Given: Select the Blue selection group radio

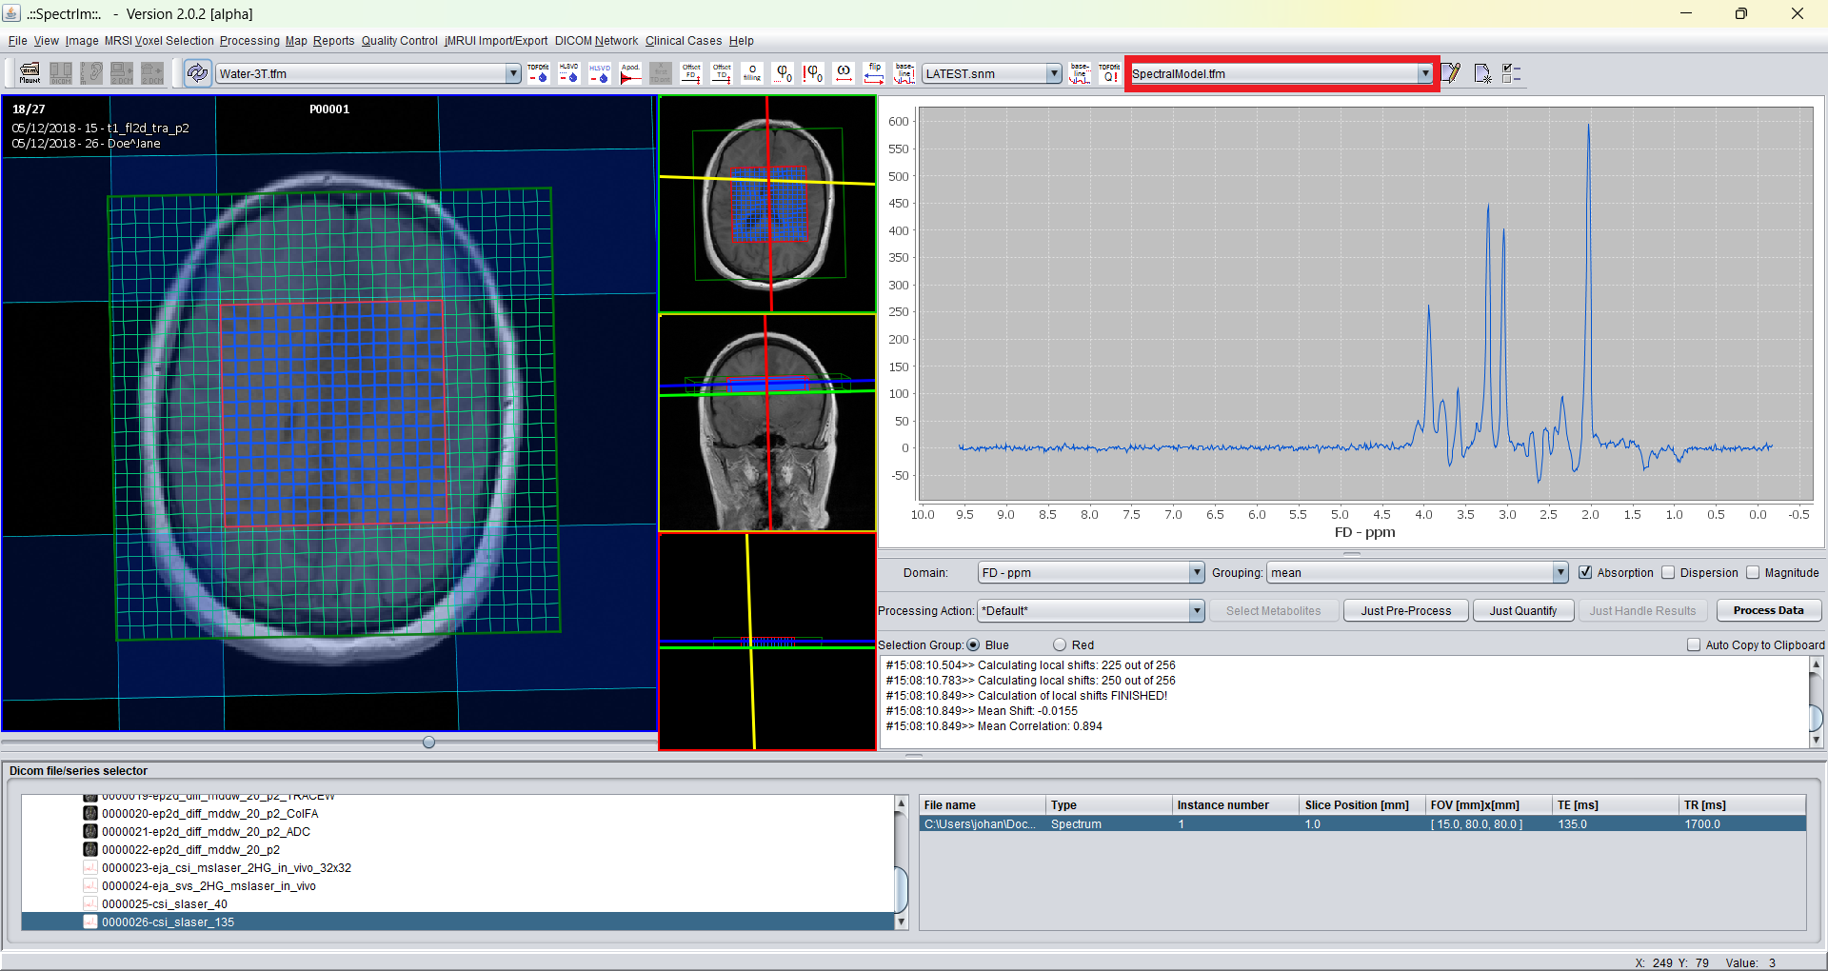Looking at the screenshot, I should pos(973,644).
